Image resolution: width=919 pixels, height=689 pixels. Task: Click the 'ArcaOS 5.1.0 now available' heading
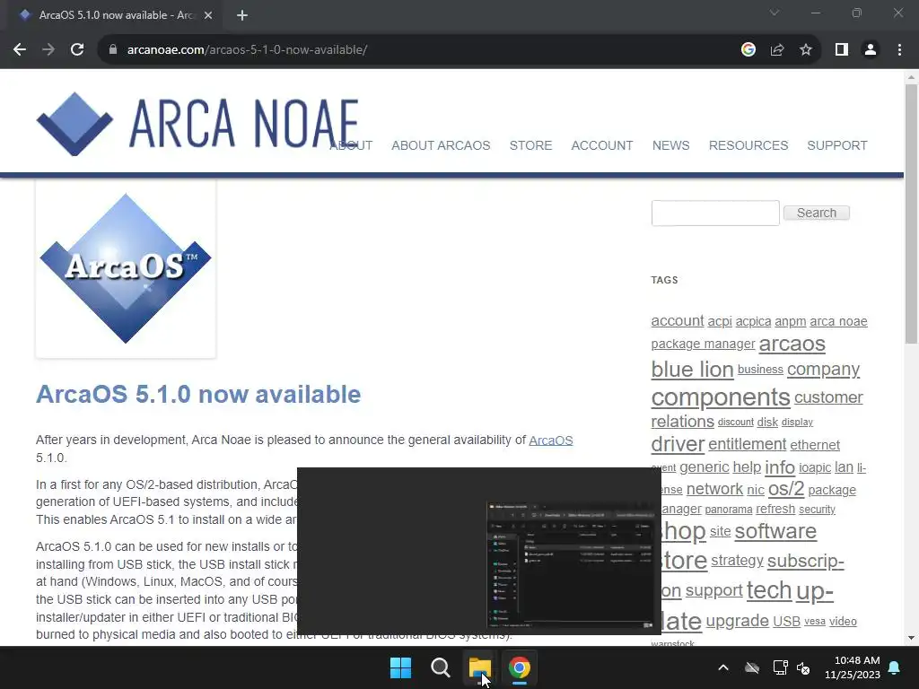tap(198, 395)
